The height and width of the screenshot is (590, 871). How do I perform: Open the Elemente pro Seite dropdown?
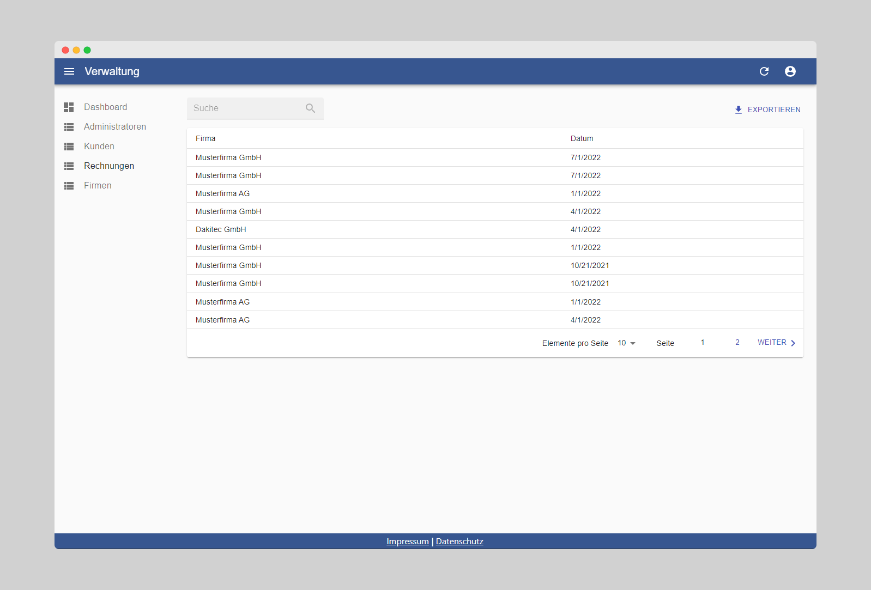[627, 343]
